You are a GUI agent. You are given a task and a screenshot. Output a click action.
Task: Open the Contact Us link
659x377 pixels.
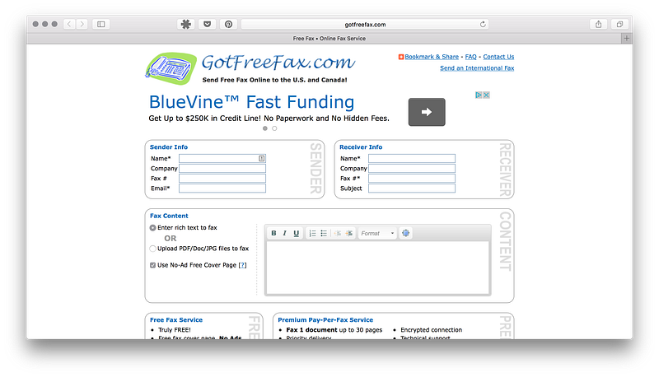coord(498,57)
